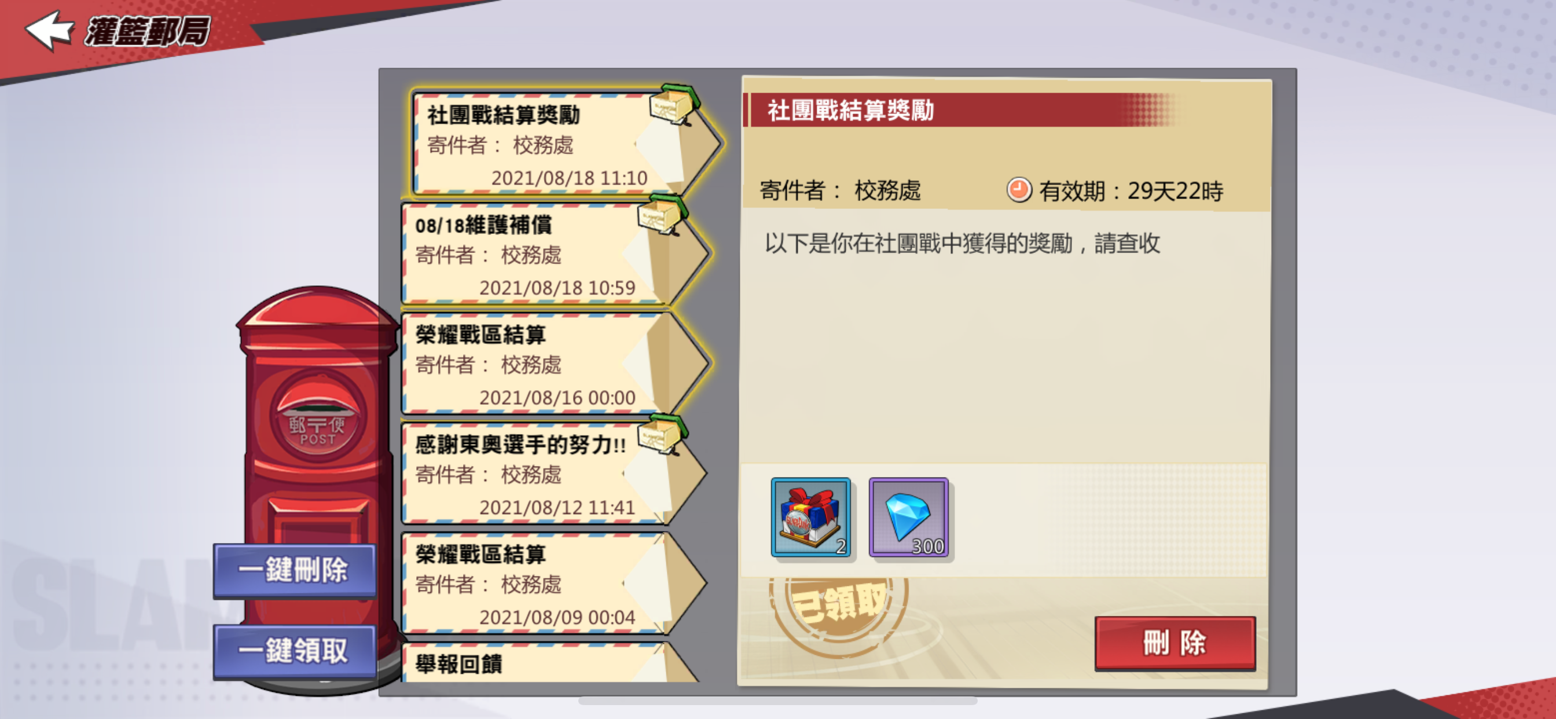
Task: Tap the clock icon beside 有效期
Action: (1019, 190)
